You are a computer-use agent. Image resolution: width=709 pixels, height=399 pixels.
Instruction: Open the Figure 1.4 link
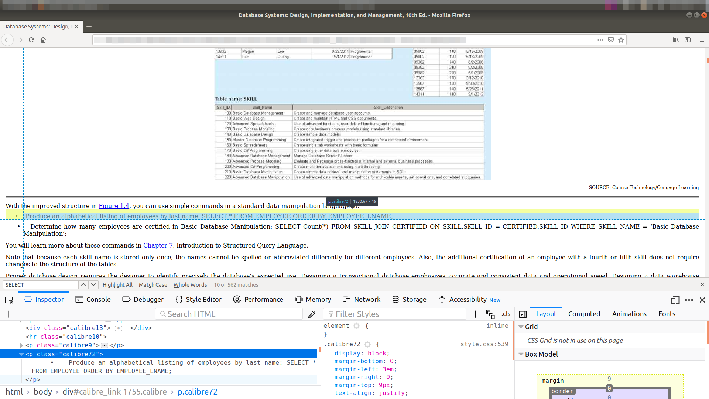pyautogui.click(x=114, y=206)
